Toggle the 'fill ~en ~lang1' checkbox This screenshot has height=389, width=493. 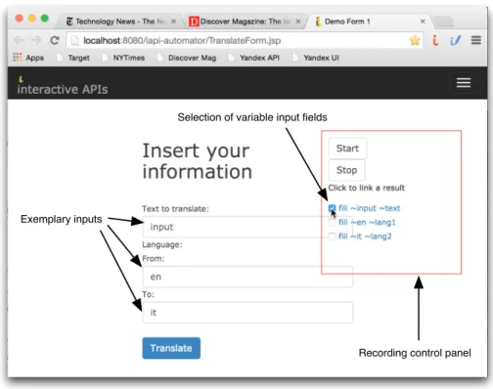(332, 222)
